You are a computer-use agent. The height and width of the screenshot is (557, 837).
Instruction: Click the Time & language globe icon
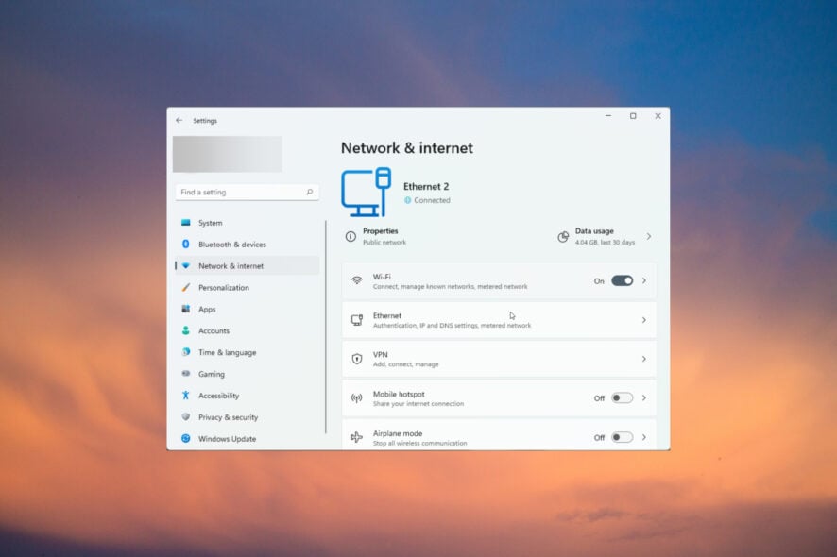click(x=186, y=352)
